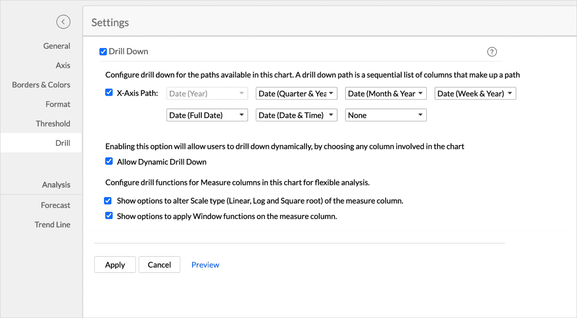This screenshot has height=318, width=577.
Task: Click the Preview link
Action: 205,265
